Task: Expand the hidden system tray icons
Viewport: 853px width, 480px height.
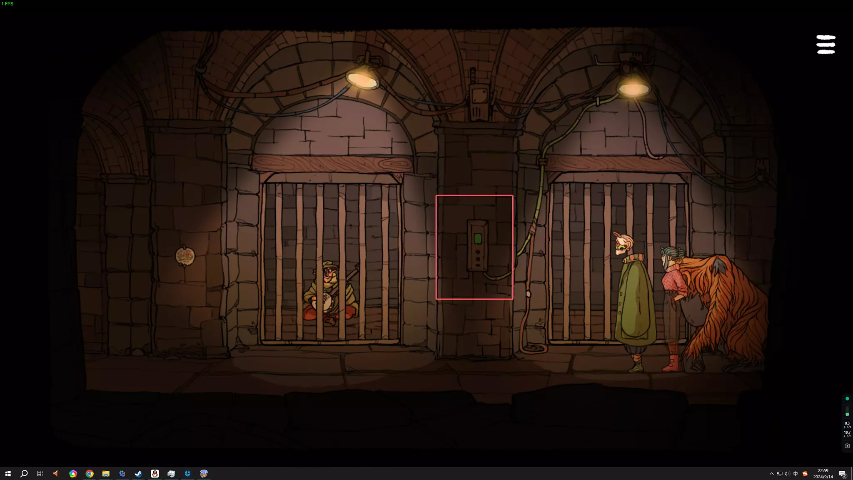Action: point(771,474)
